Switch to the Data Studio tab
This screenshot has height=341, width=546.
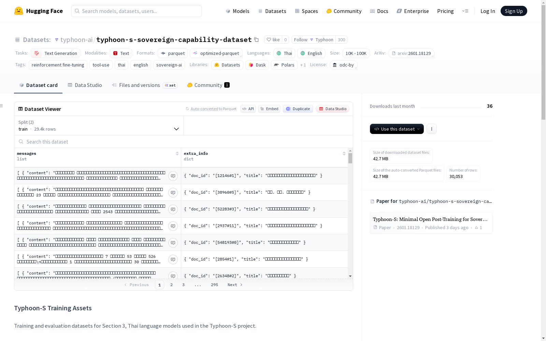(x=85, y=85)
